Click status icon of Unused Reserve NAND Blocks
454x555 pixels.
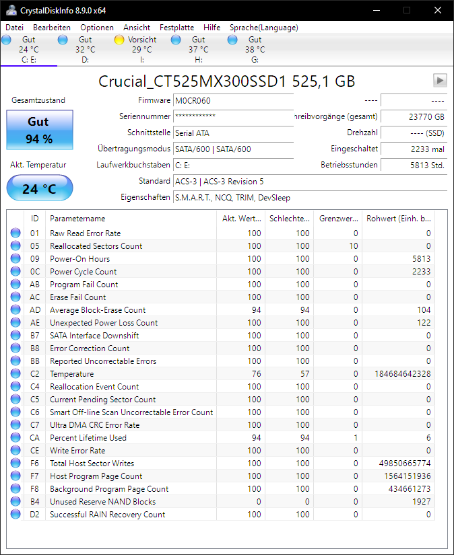pyautogui.click(x=15, y=501)
